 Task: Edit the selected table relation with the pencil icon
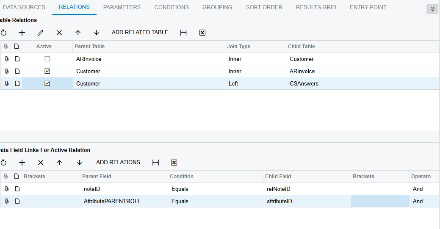point(40,33)
